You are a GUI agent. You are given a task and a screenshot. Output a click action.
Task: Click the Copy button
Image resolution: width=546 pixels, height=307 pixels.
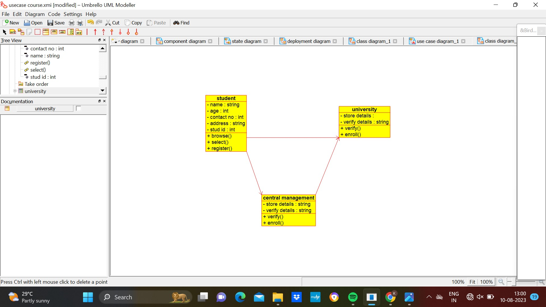pyautogui.click(x=133, y=23)
